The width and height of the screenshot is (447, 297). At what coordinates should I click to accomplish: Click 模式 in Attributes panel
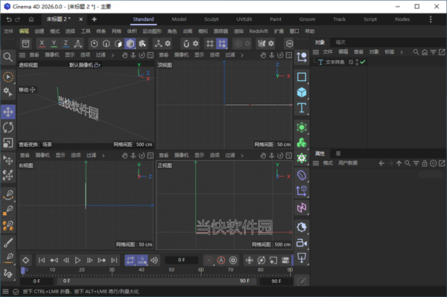(328, 163)
